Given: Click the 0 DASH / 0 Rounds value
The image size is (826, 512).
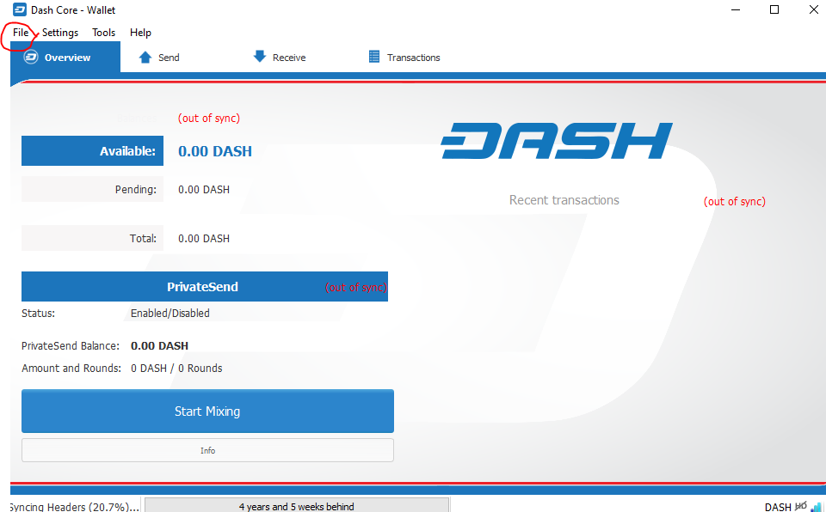Looking at the screenshot, I should click(176, 369).
